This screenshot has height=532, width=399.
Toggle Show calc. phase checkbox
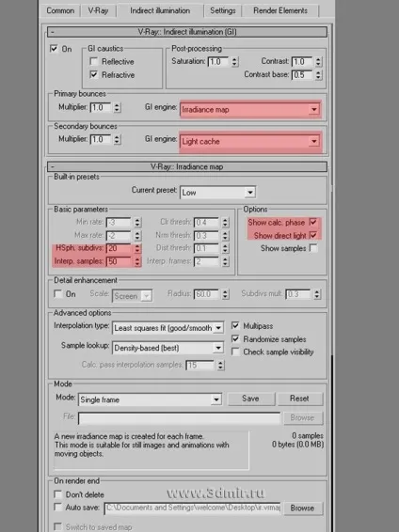(313, 222)
